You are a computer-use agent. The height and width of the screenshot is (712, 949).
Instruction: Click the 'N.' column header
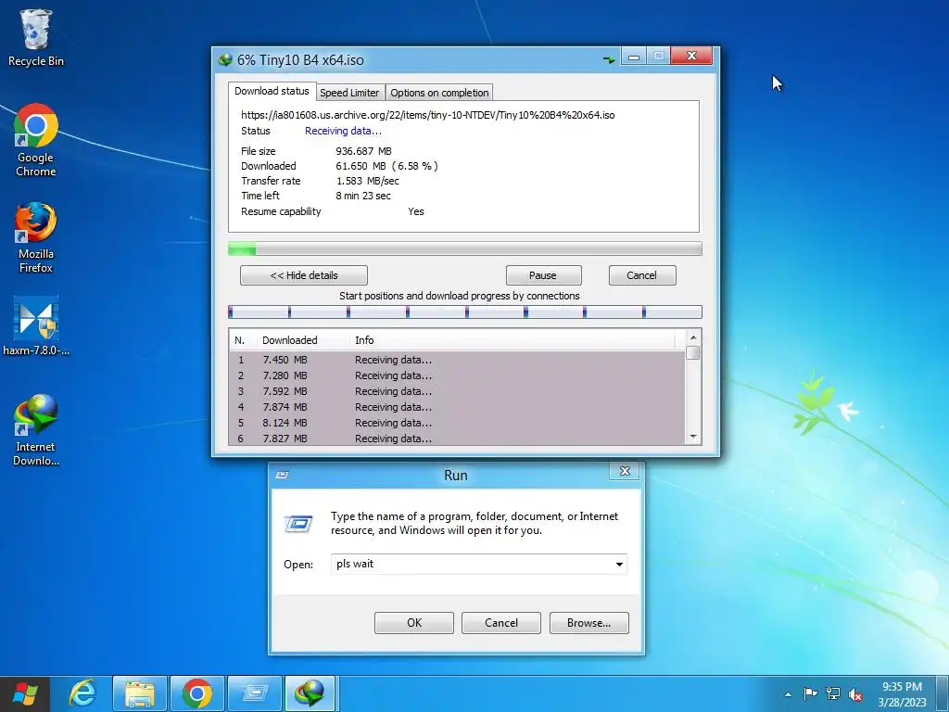click(244, 340)
